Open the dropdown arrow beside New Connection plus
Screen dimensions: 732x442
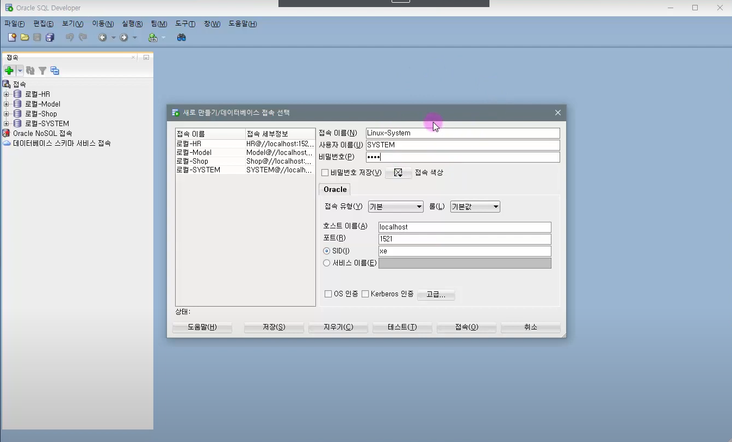[20, 71]
